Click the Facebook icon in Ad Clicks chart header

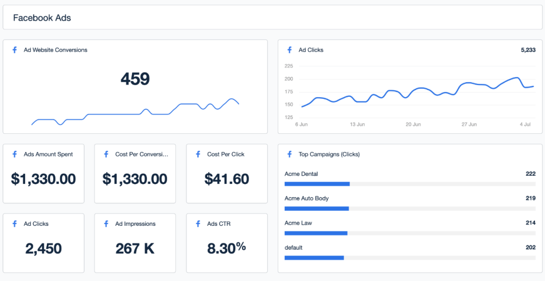click(x=290, y=50)
